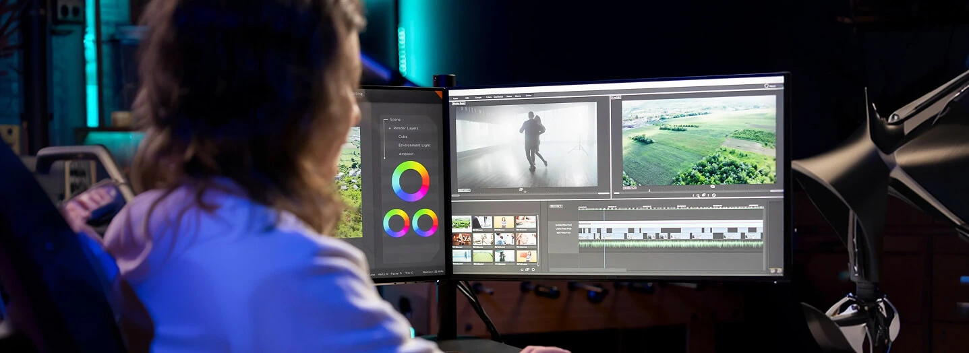Screen dimensions: 969x353
Task: Open the Sample menu in the menu bar
Action: pyautogui.click(x=477, y=96)
